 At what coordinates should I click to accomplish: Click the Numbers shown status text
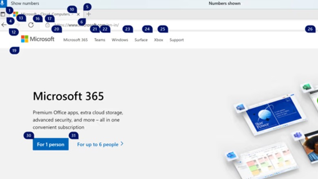(x=225, y=3)
